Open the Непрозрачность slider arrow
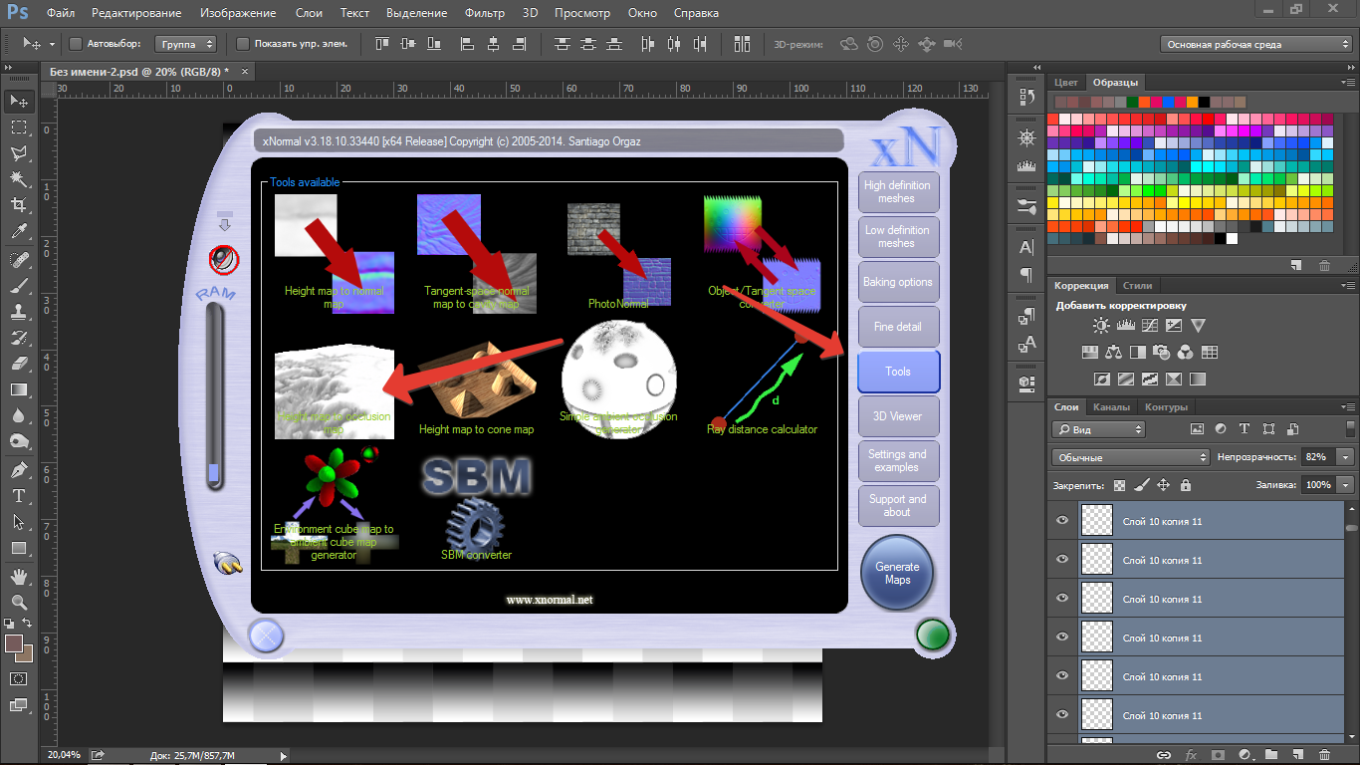1360x765 pixels. point(1347,457)
